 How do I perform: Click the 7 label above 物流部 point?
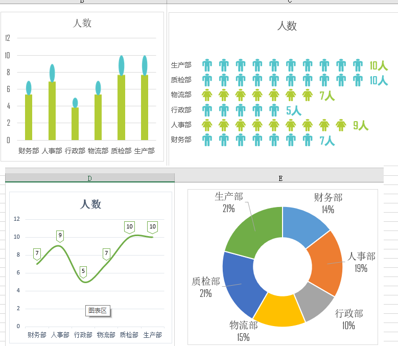point(106,253)
